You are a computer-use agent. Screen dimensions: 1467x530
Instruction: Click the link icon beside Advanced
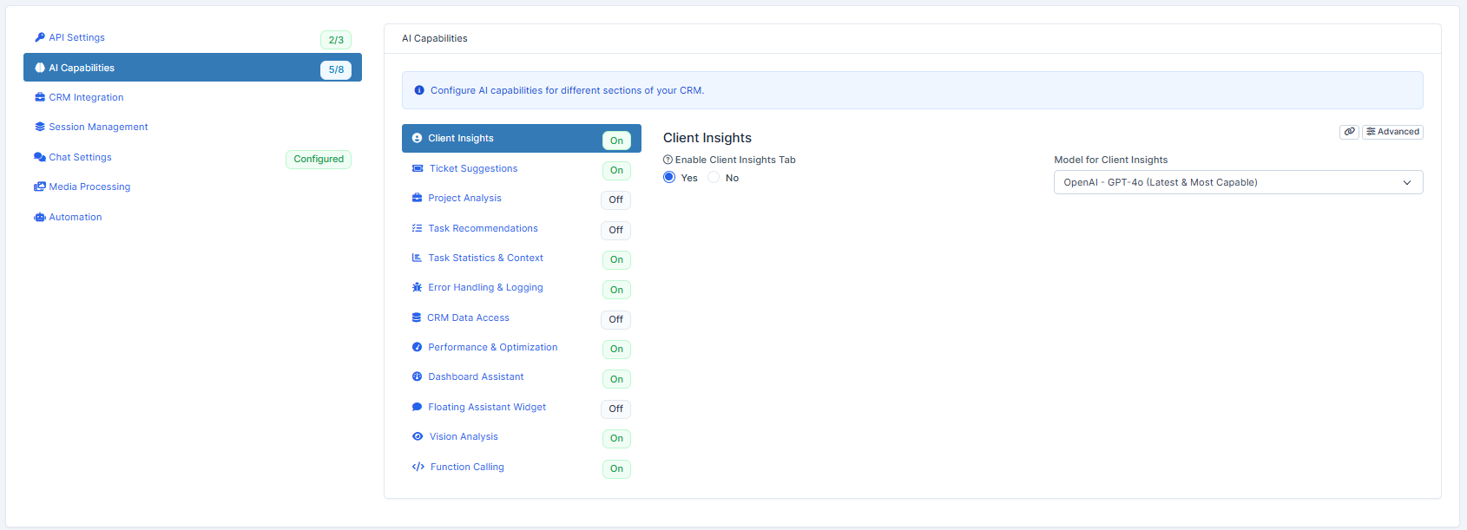click(x=1349, y=132)
